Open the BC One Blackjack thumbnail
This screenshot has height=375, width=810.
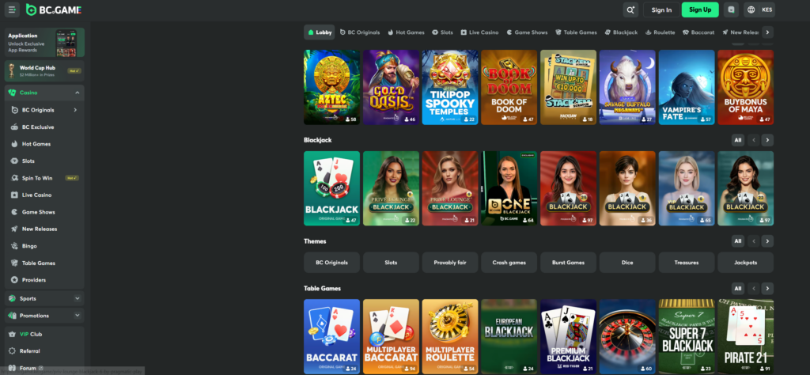click(x=509, y=188)
